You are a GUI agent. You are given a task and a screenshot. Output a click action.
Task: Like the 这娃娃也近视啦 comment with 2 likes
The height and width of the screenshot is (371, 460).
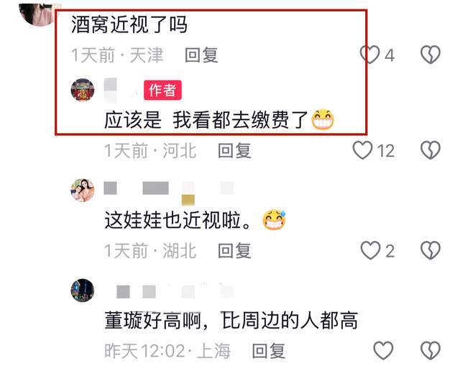pyautogui.click(x=370, y=250)
